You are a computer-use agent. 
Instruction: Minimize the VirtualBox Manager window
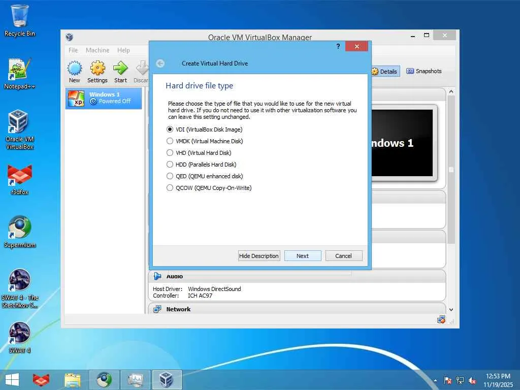tap(413, 36)
